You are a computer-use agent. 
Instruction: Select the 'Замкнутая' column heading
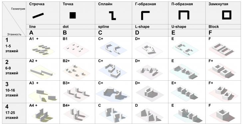pos(218,4)
